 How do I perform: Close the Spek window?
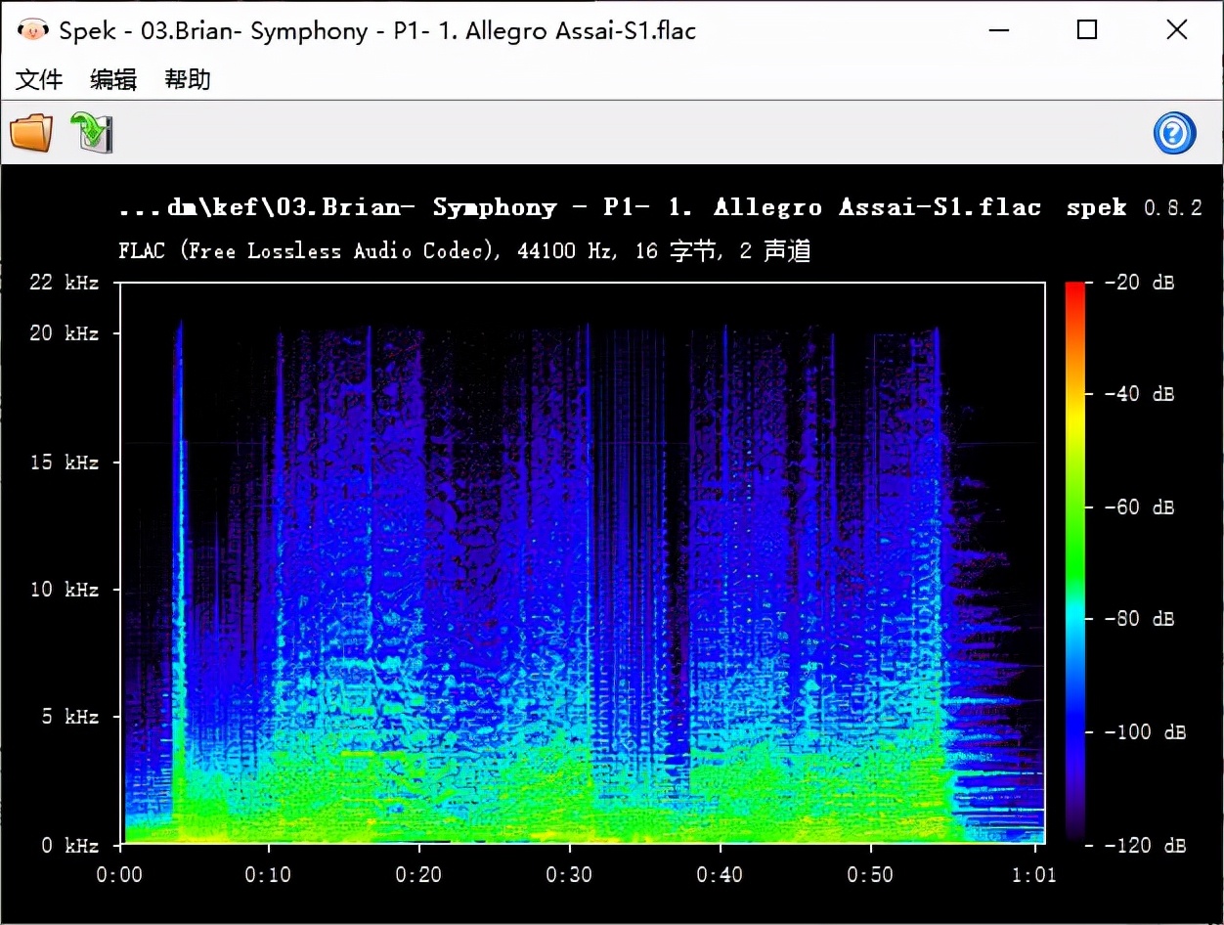click(1177, 30)
